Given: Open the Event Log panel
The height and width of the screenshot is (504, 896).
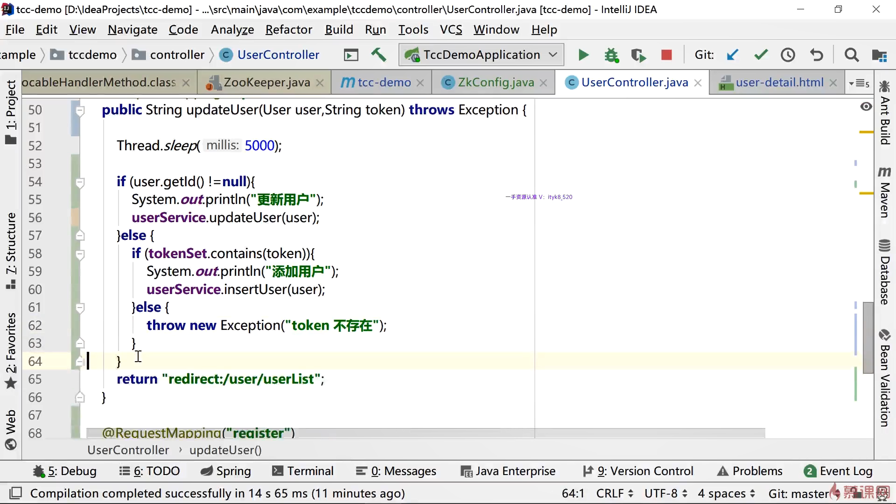Looking at the screenshot, I should tap(838, 471).
